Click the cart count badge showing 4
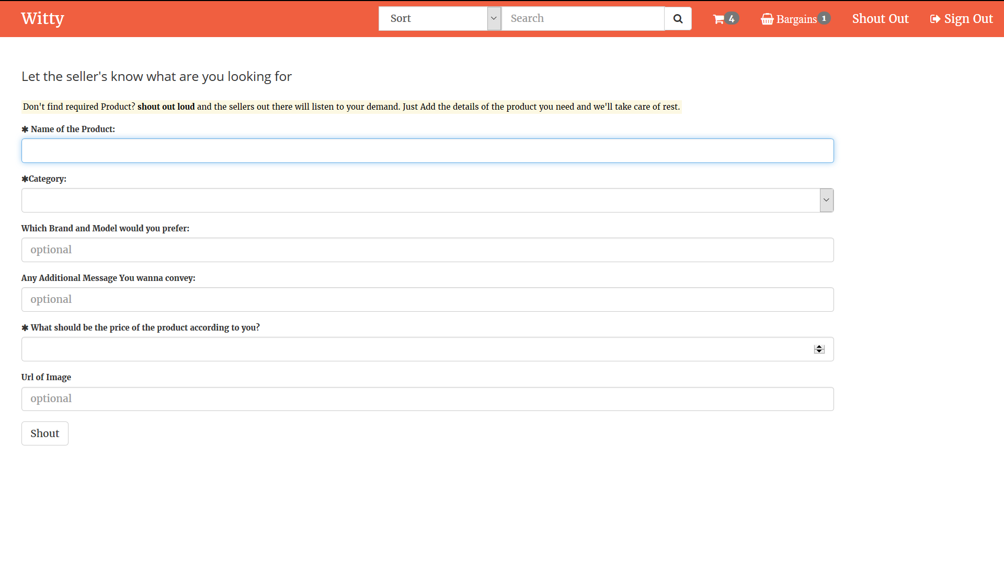This screenshot has width=1004, height=564. 732,19
